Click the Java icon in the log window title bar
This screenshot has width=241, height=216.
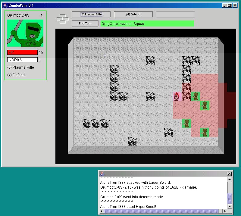pyautogui.click(x=102, y=174)
